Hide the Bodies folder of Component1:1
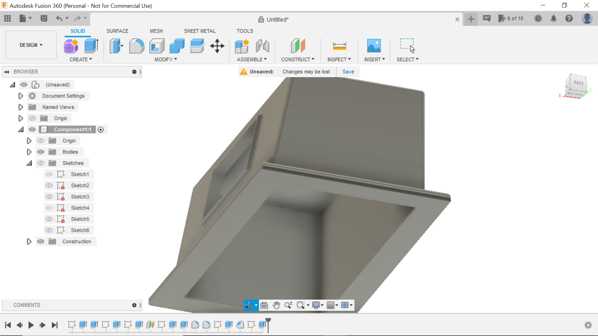 pos(41,152)
